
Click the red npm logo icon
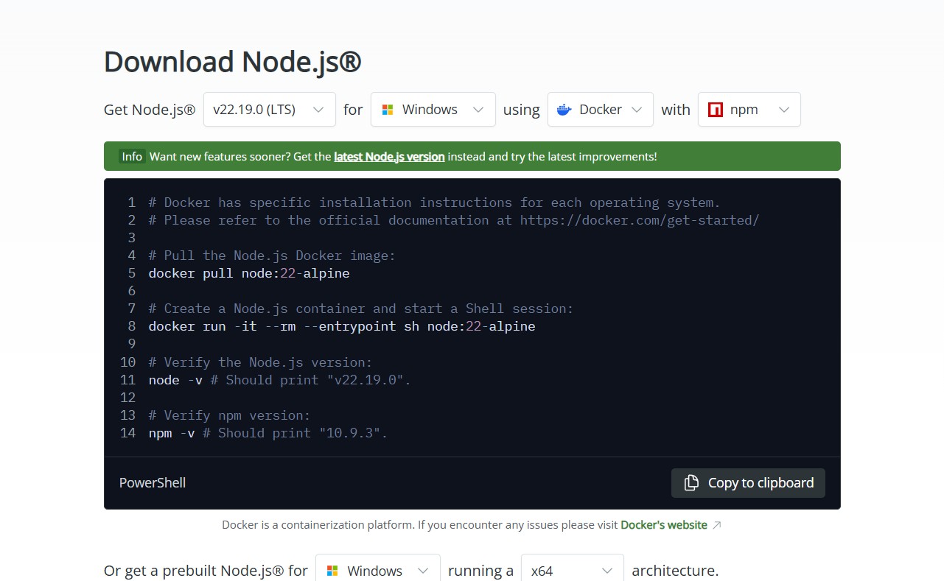715,110
